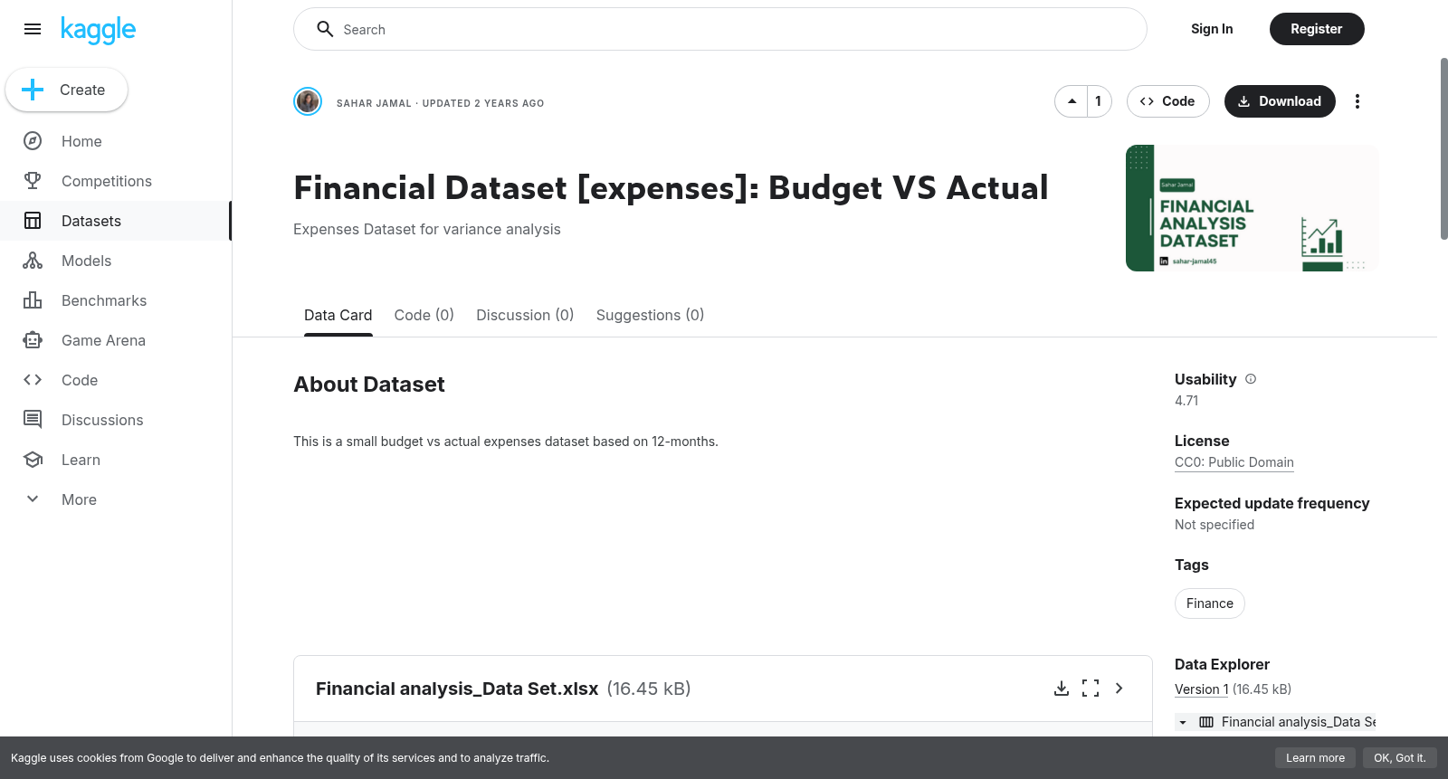Click the SAHAR JAMAL author name
This screenshot has height=779, width=1448.
pos(374,103)
